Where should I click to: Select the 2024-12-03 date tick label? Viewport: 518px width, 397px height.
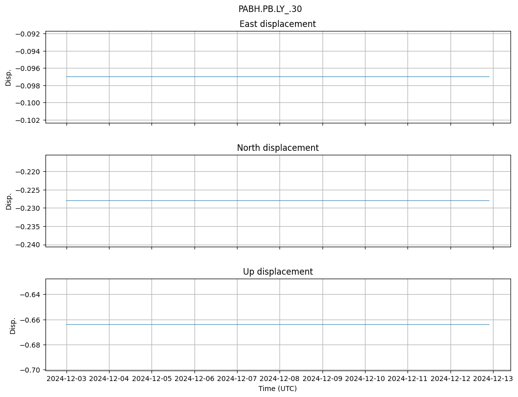click(x=66, y=379)
